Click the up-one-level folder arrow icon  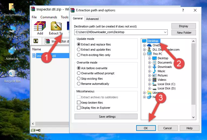[36, 41]
